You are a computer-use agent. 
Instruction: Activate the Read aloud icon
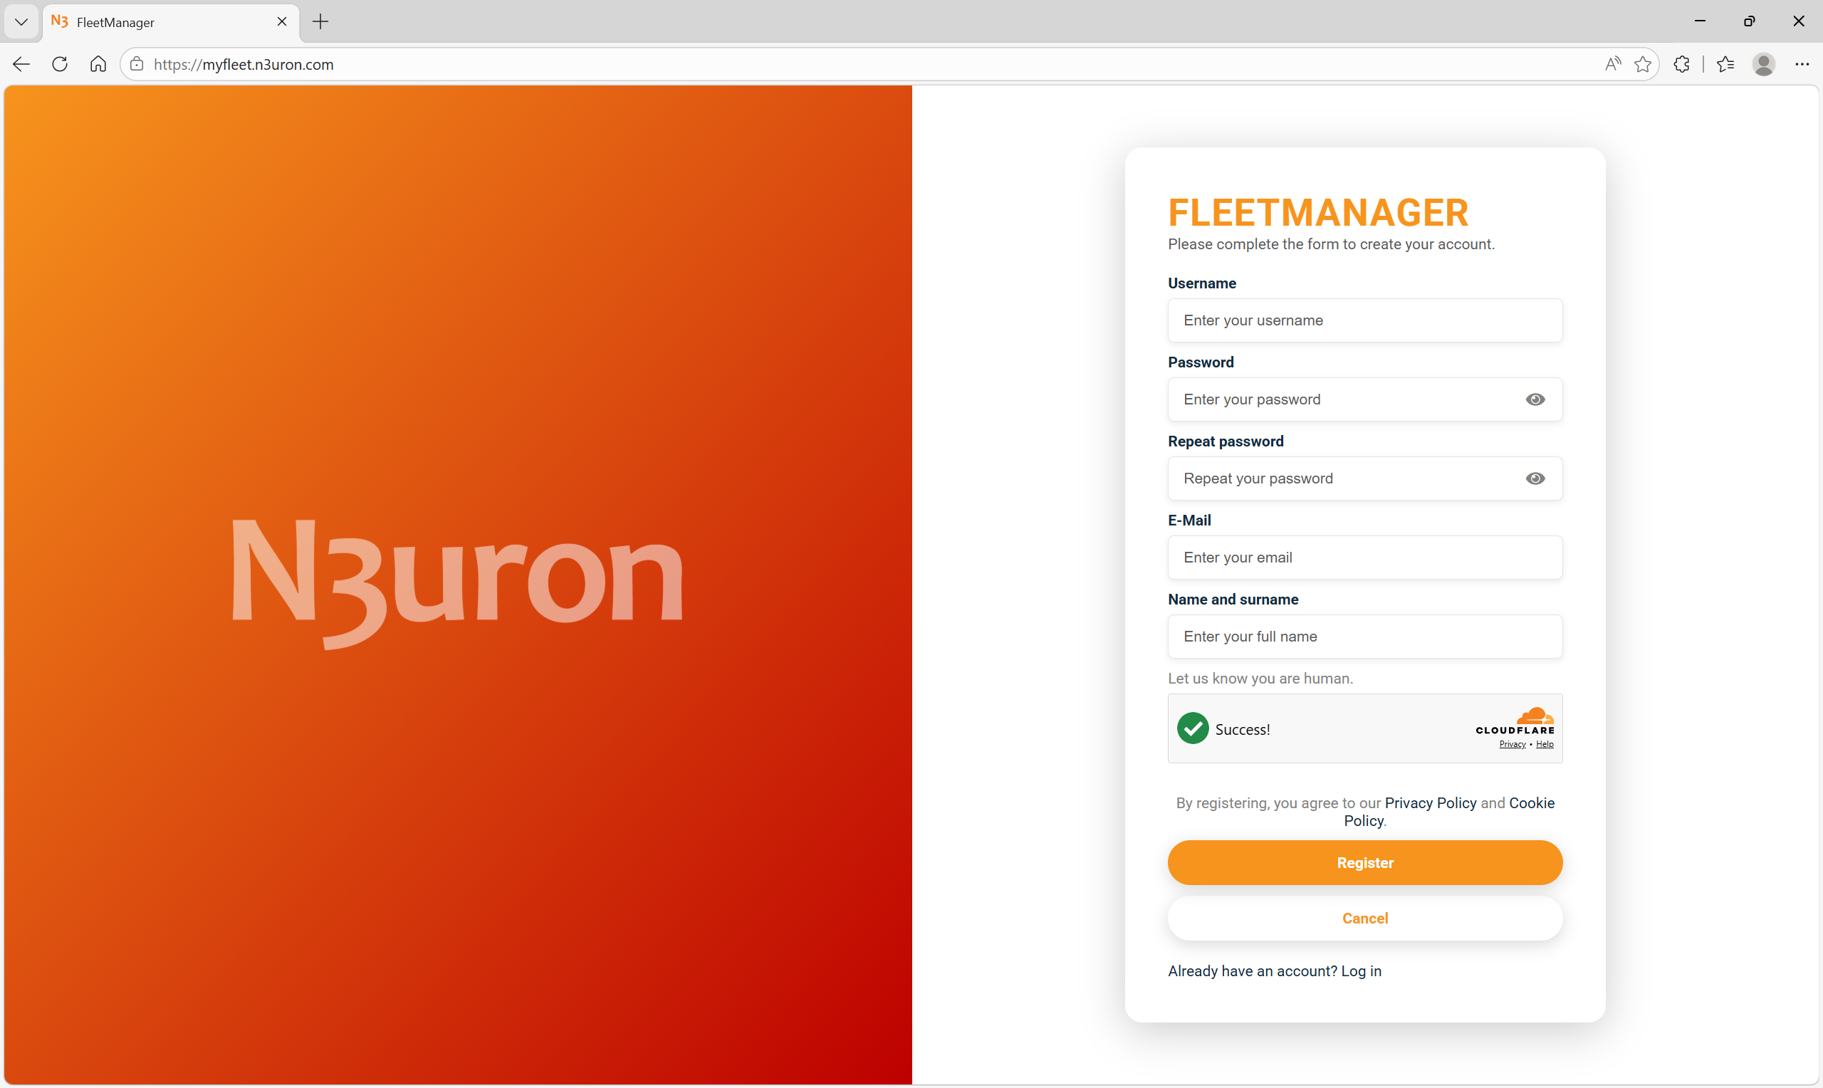point(1613,65)
